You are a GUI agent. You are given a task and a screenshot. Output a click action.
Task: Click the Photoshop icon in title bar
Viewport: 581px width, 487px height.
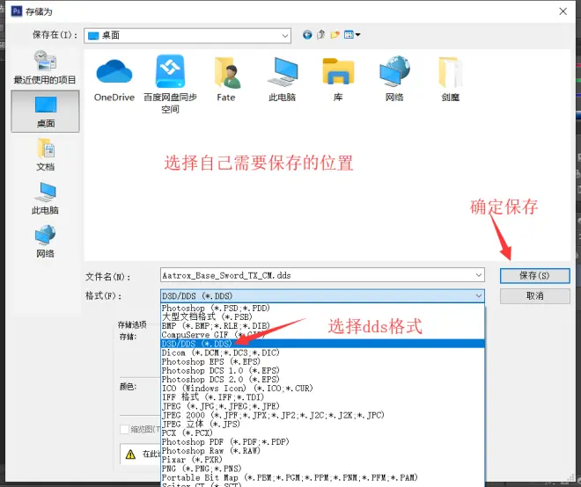pos(17,11)
